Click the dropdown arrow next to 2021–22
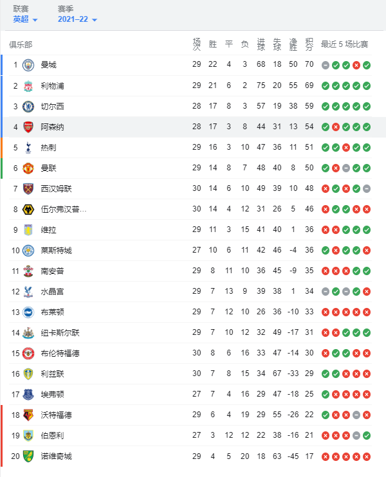Screen dimensions: 386x477 (x=95, y=20)
